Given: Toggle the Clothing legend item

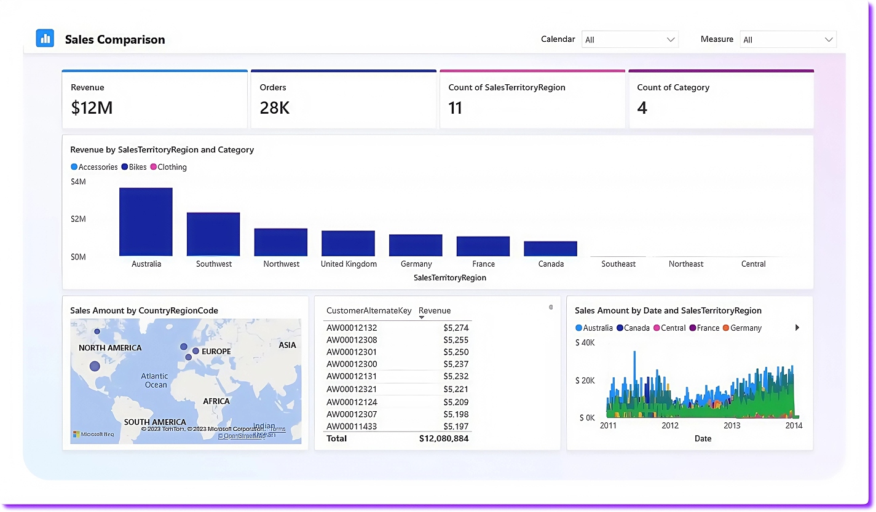Looking at the screenshot, I should (x=168, y=167).
